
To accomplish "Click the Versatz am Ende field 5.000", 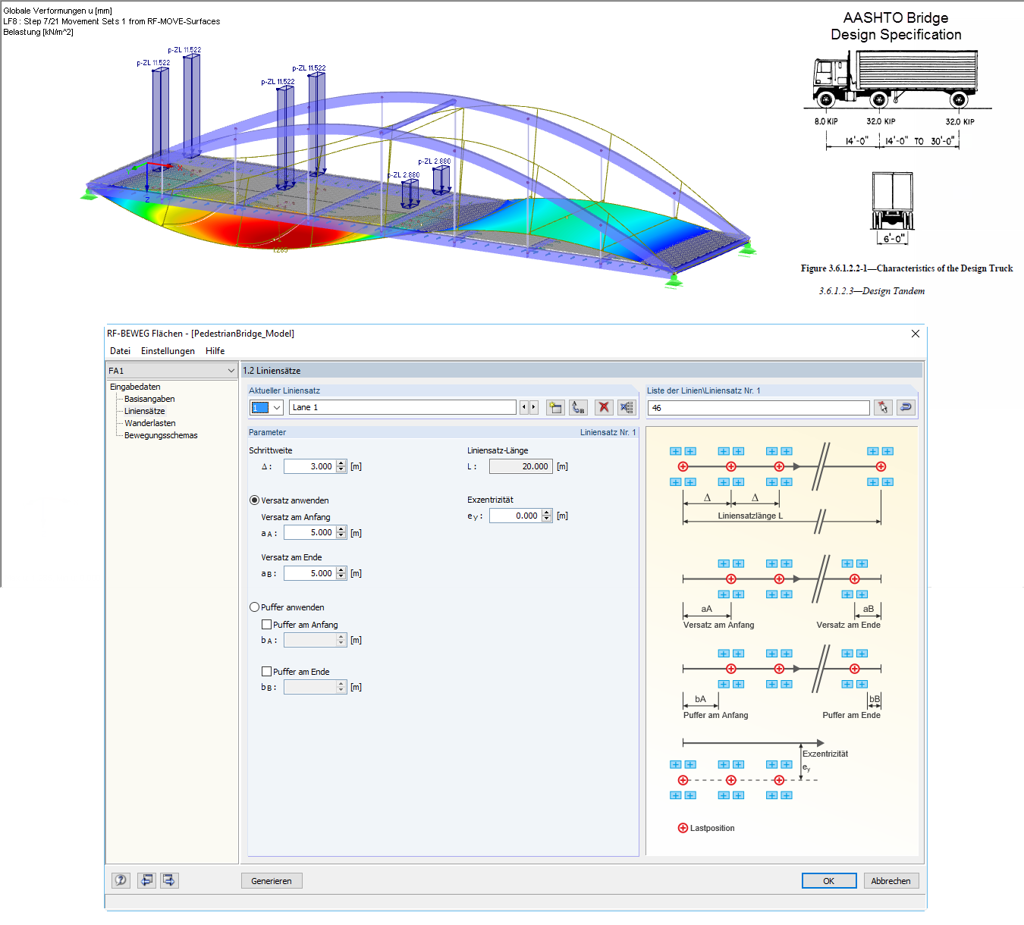I will [x=309, y=573].
